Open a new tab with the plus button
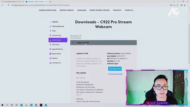The height and width of the screenshot is (107, 190). point(50,2)
